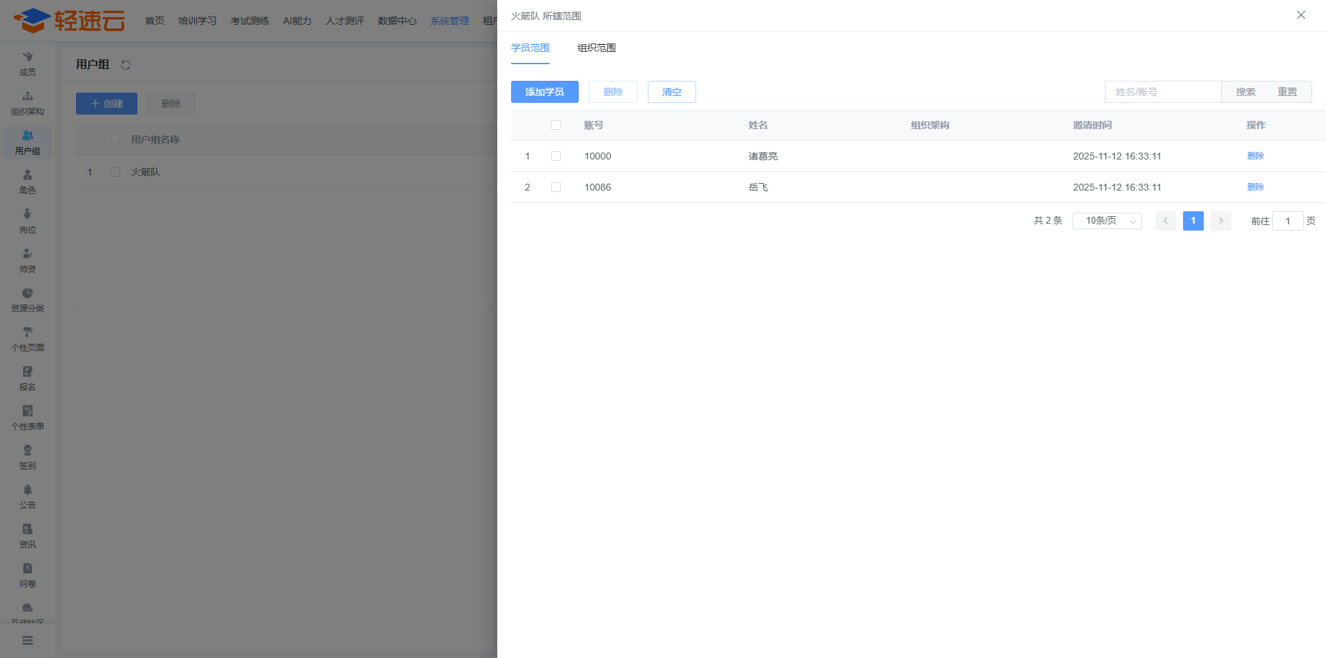
Task: Open the 组织架构 sidebar icon
Action: click(x=28, y=97)
